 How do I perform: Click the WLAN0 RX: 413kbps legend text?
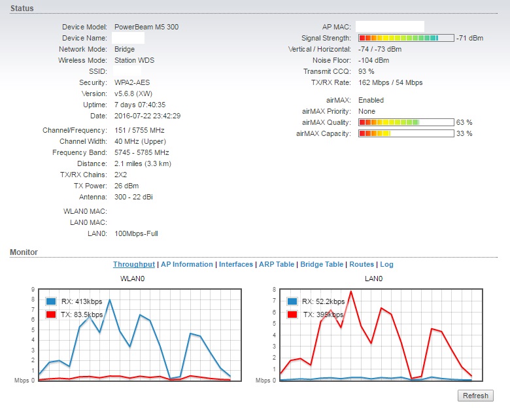[82, 301]
